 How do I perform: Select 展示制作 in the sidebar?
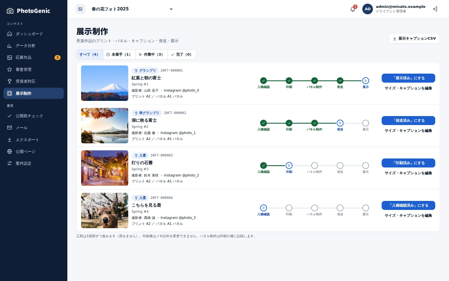click(34, 93)
